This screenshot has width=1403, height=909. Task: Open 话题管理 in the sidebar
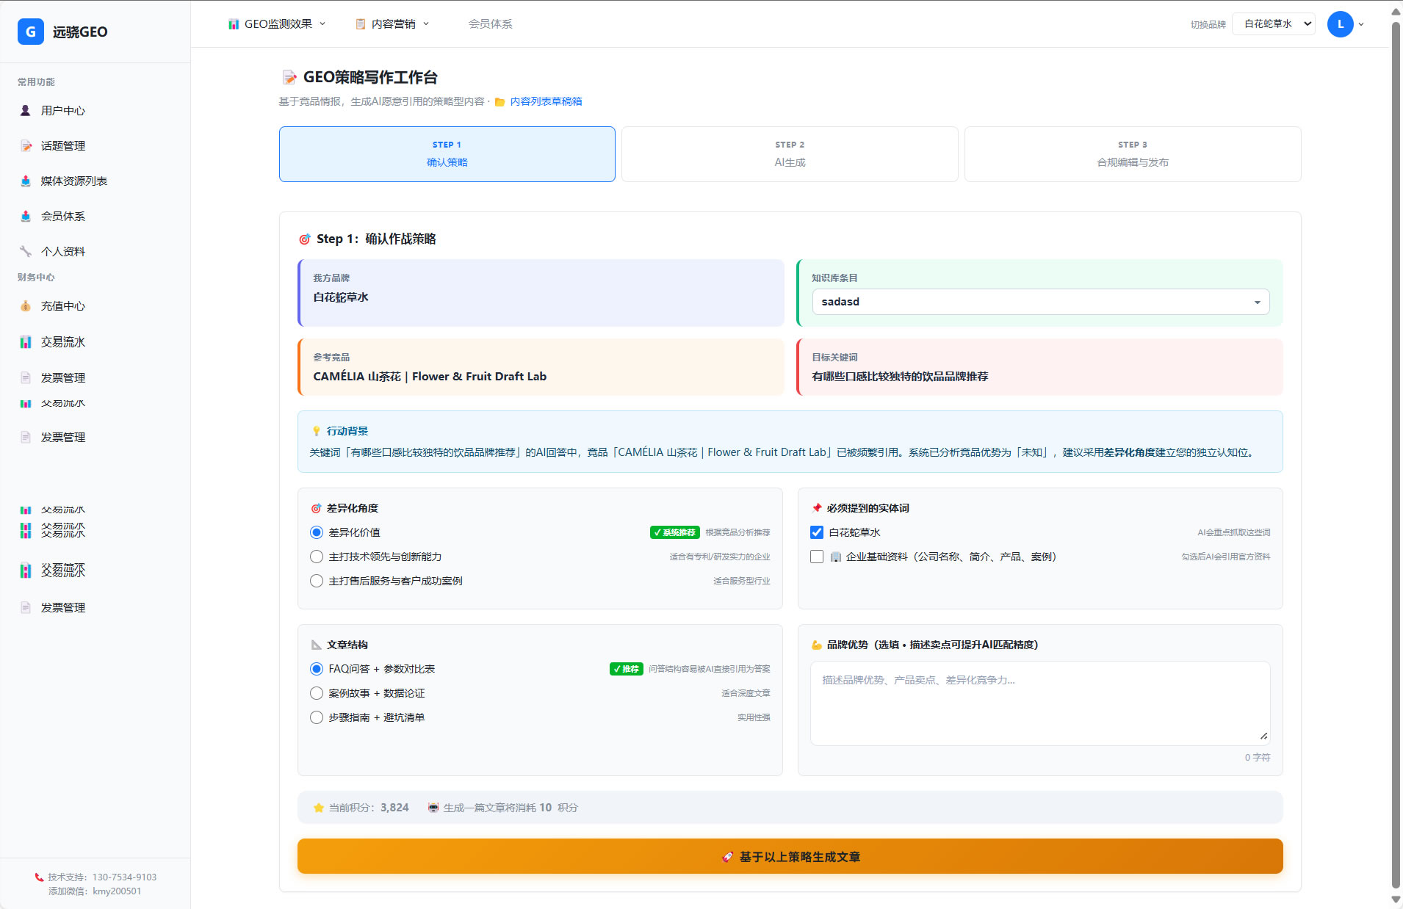click(62, 145)
